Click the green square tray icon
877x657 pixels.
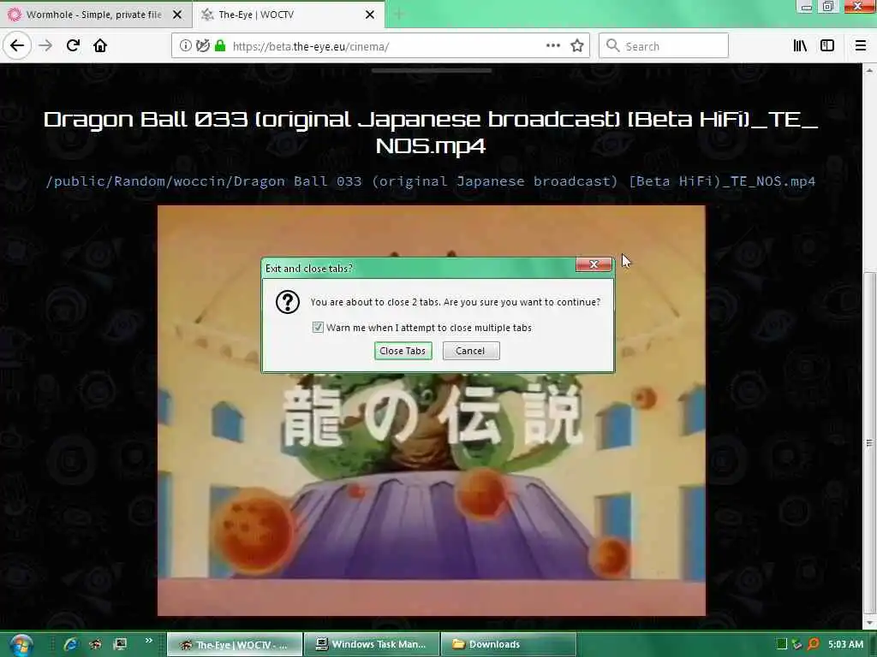pyautogui.click(x=782, y=644)
